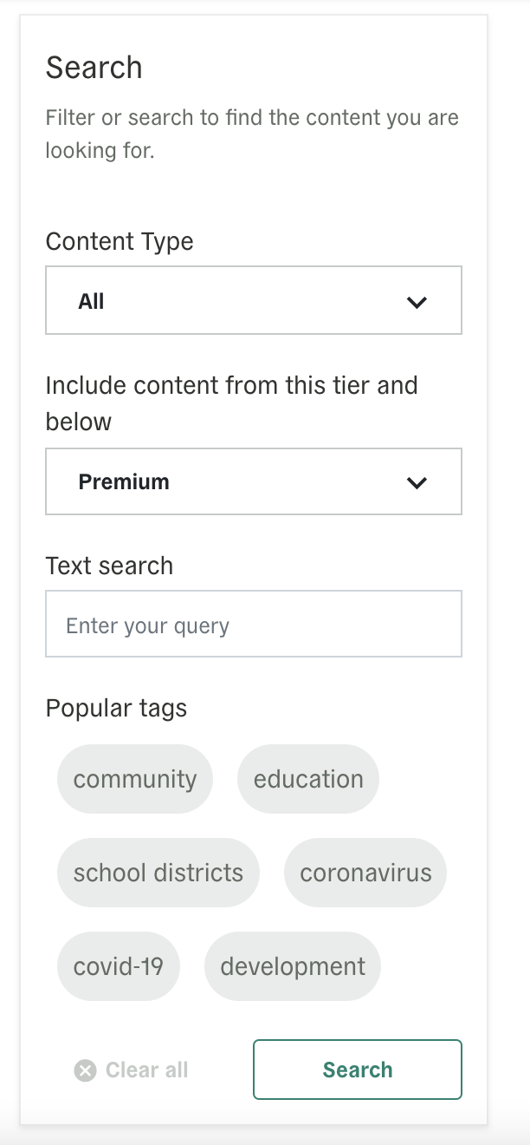Toggle the education tag

click(308, 779)
